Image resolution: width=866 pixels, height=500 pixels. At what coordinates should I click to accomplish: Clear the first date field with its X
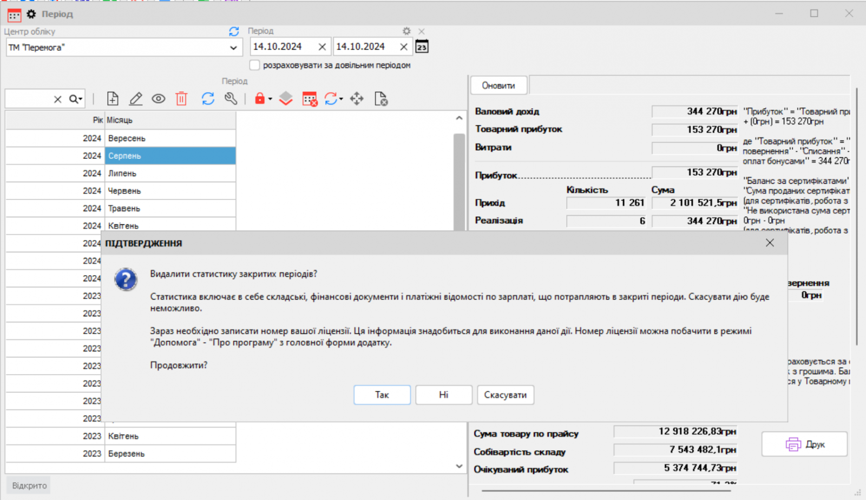[322, 46]
